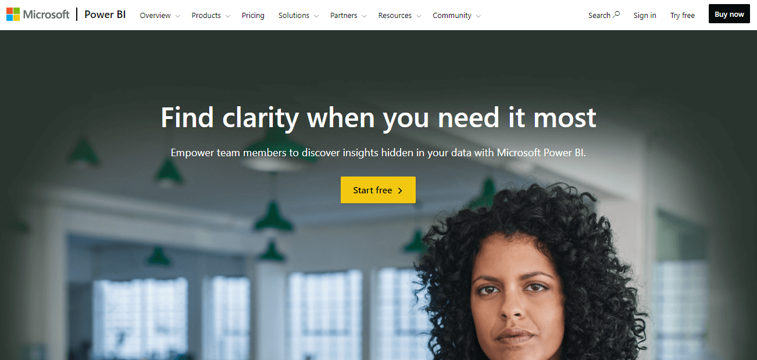The width and height of the screenshot is (757, 360).
Task: Click the arrow on Start free button
Action: click(x=400, y=190)
